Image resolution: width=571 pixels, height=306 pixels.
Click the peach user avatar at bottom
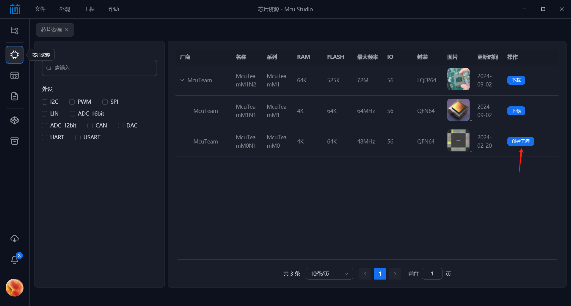(14, 288)
